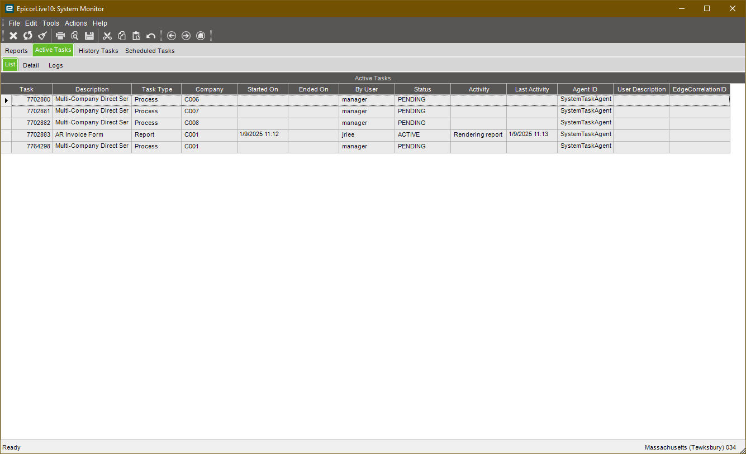Sort by the Task Type column header

[157, 89]
